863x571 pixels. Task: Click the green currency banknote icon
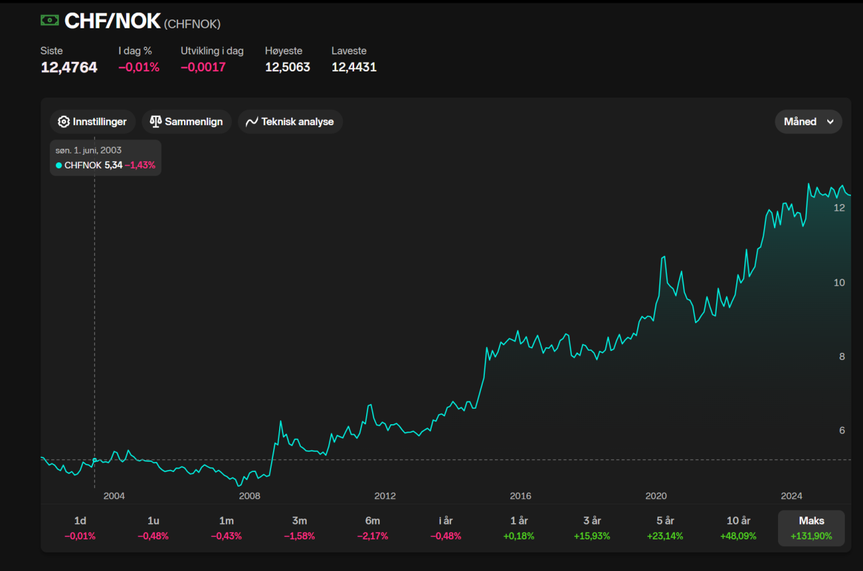tap(49, 20)
